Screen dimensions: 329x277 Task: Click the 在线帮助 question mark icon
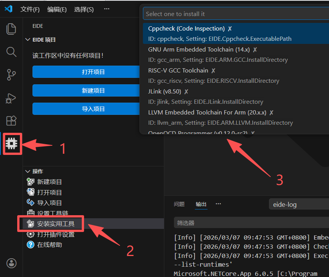(x=31, y=245)
